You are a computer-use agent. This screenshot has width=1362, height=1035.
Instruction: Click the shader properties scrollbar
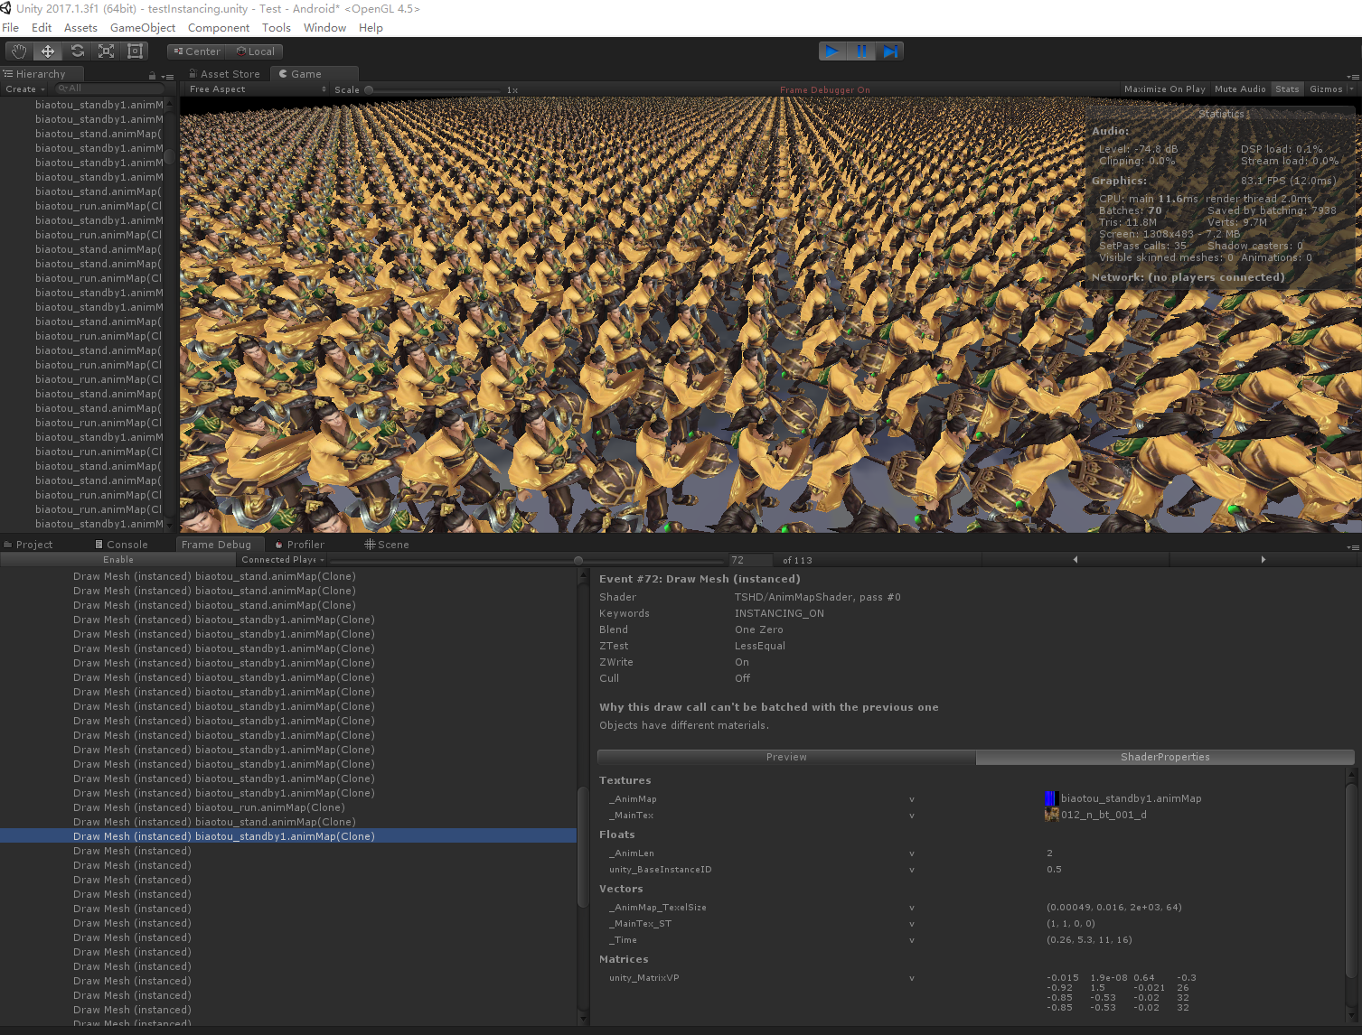coord(1352,894)
